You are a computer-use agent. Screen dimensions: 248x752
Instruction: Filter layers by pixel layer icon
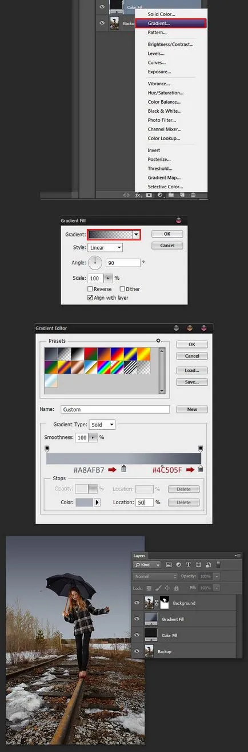pyautogui.click(x=169, y=564)
